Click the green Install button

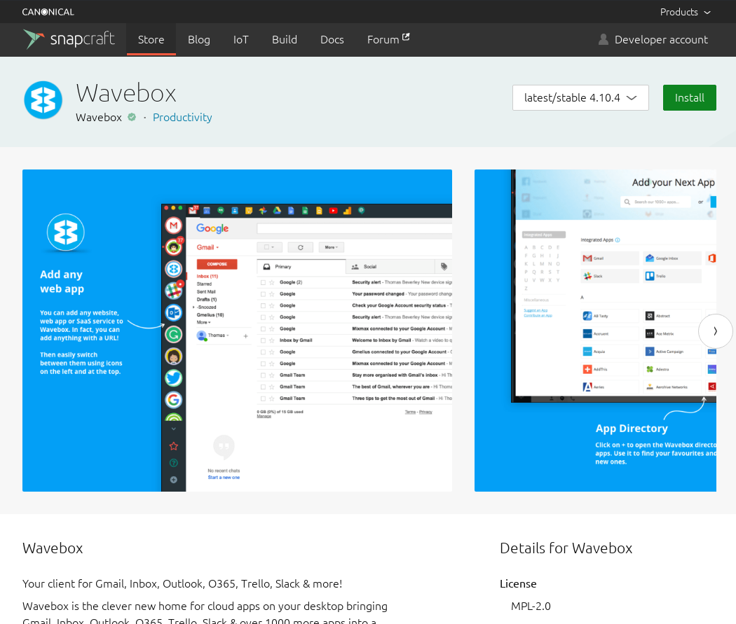click(689, 97)
